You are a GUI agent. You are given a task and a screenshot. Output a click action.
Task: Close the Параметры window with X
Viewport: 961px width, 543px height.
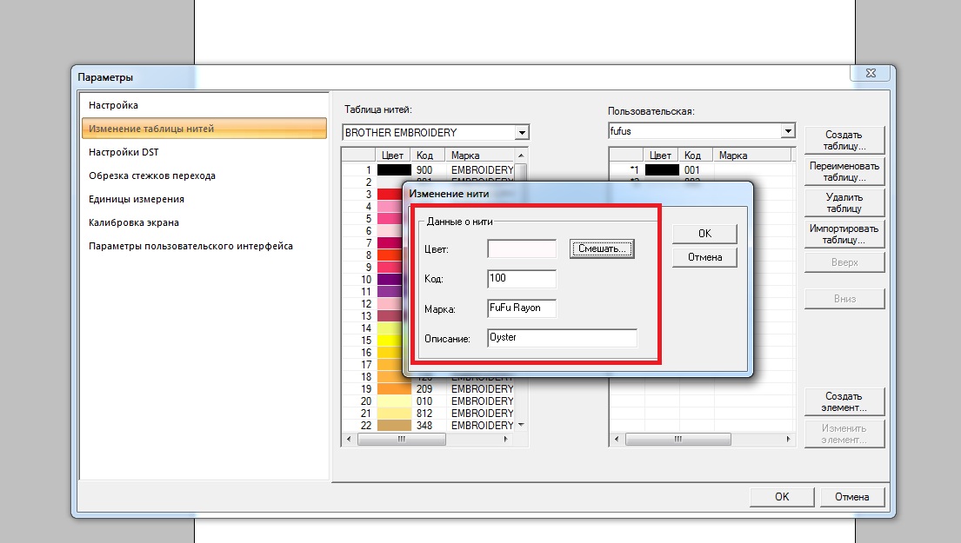click(871, 75)
